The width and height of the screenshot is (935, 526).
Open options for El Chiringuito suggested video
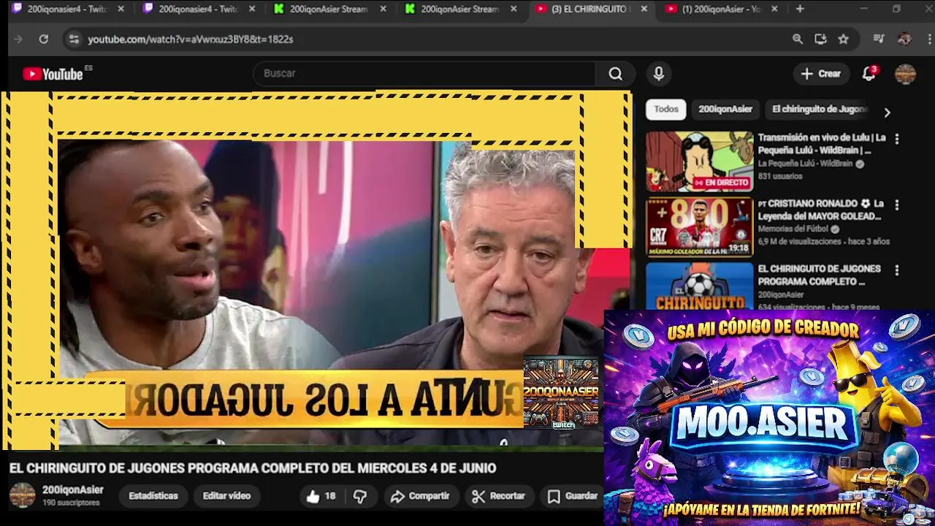(x=897, y=270)
